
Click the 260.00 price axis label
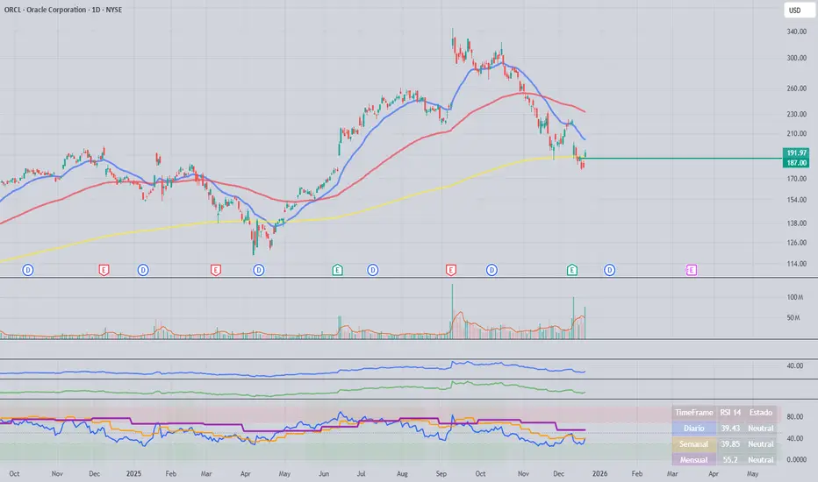[797, 89]
